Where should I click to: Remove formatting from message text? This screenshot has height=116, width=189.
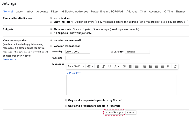(175, 66)
